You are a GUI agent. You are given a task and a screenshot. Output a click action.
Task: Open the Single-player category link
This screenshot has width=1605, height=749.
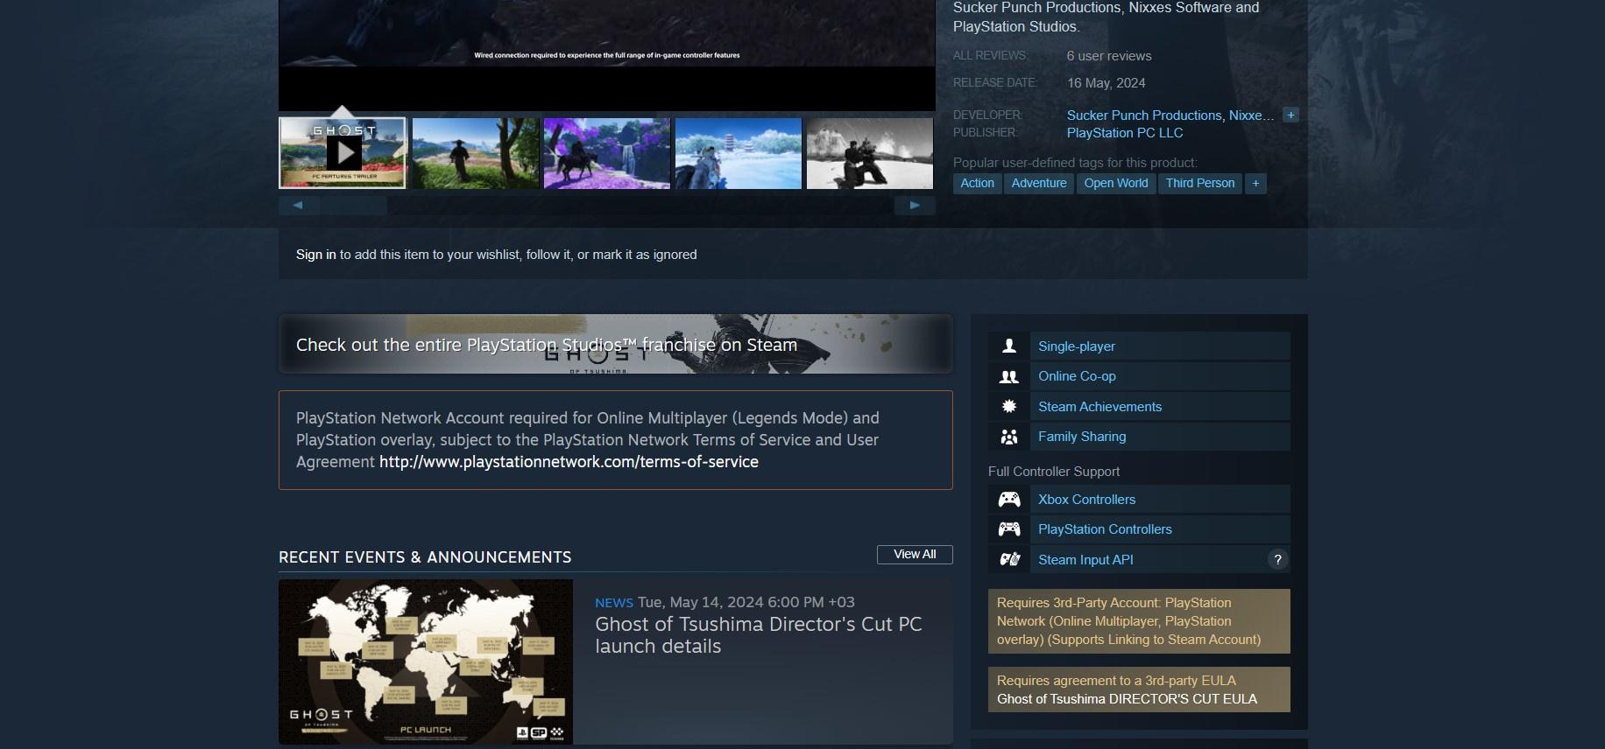click(1077, 346)
